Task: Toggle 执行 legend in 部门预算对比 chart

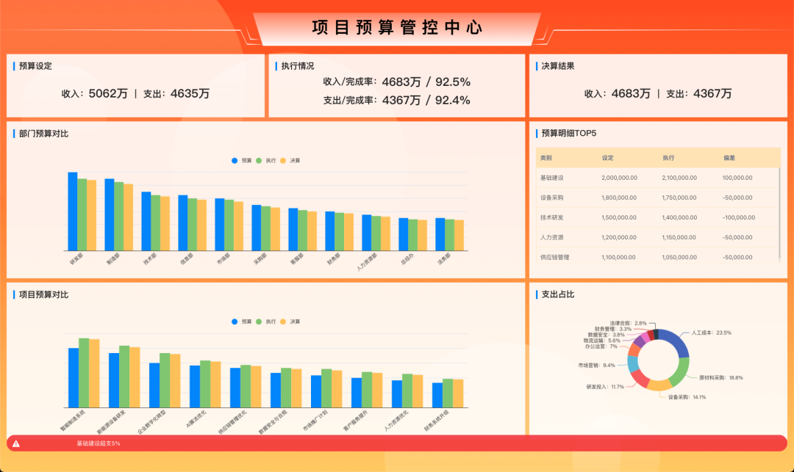Action: click(x=265, y=160)
